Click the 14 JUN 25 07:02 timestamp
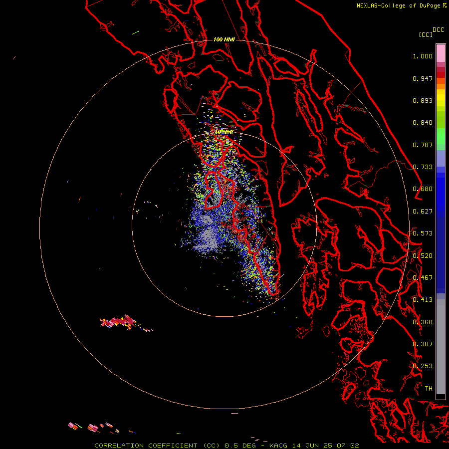 pos(326,446)
